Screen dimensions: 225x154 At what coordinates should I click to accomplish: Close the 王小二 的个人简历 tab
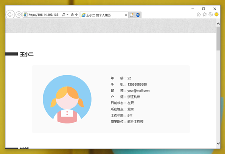126,15
